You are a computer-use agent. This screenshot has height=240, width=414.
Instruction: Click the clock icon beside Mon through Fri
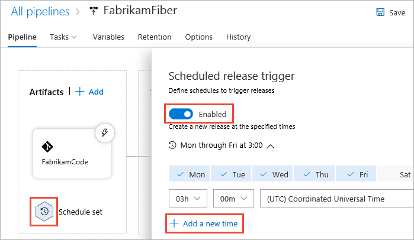[x=172, y=145]
